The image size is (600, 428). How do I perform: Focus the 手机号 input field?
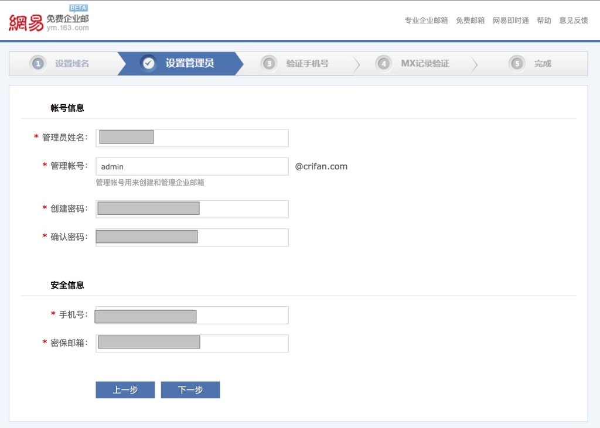coord(192,315)
